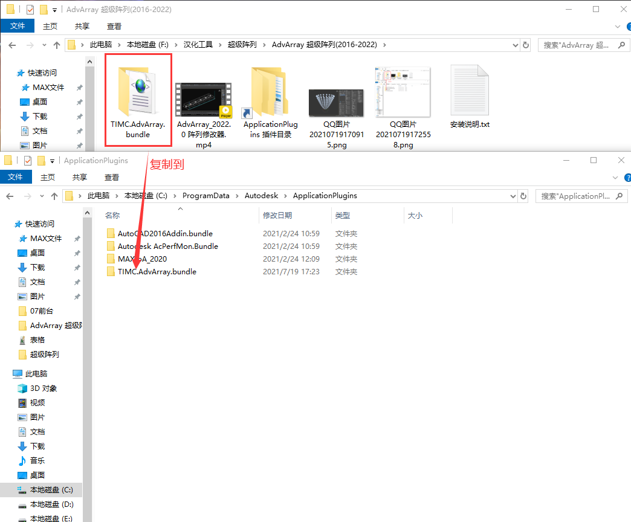Viewport: 631px width, 522px height.
Task: Open the AdvArray_2022.0 mp4 video file
Action: 204,100
